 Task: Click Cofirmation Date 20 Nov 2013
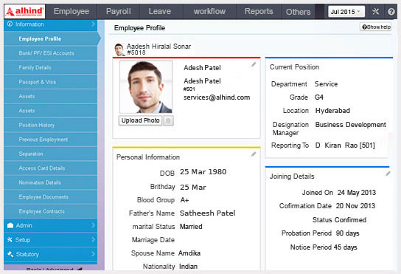click(x=355, y=206)
